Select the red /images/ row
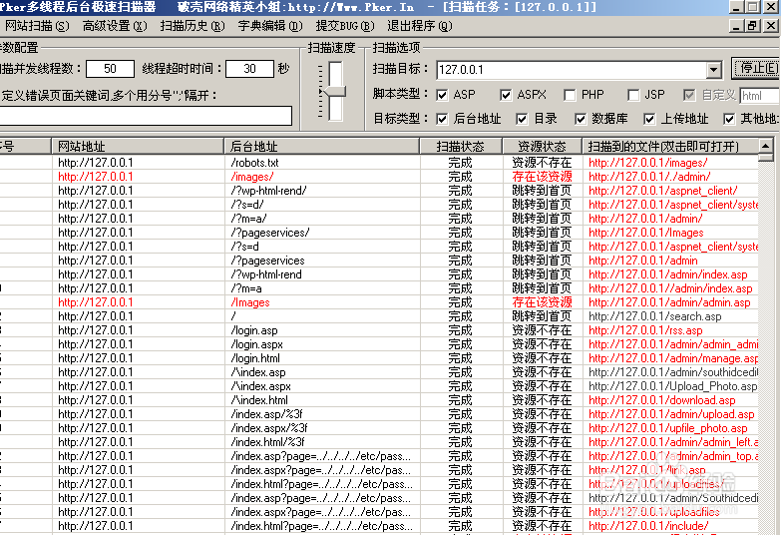 (291, 177)
